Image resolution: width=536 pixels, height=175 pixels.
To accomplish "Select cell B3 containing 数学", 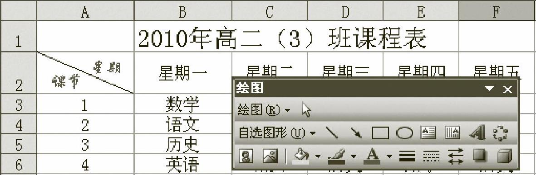I will (183, 104).
